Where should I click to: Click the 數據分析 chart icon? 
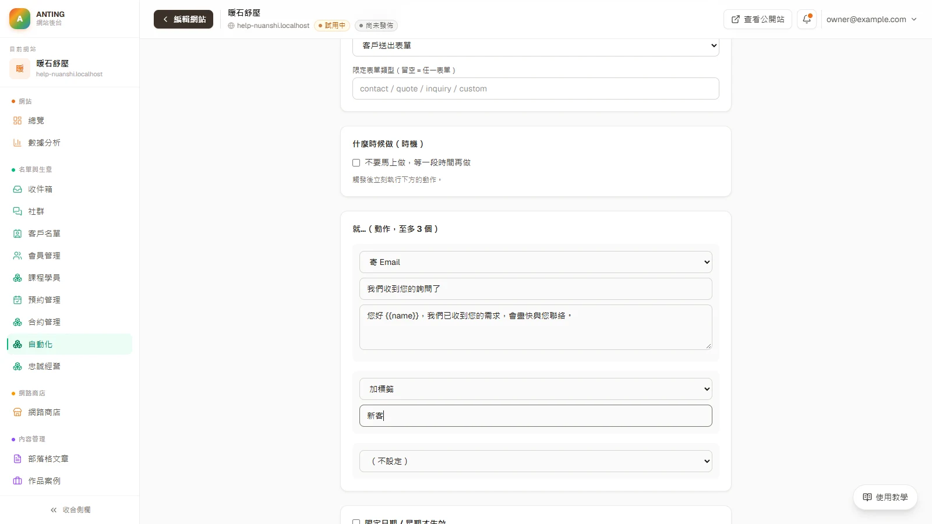[x=17, y=143]
